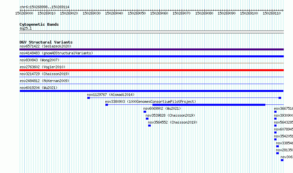Screen dimensions: 293x173
Task: Open variant nsv3564552 (Chaisson2019) label
Action: [173, 122]
